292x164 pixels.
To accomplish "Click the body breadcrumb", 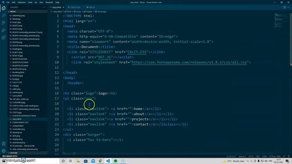I will tap(78, 11).
